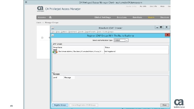Close the Register LDAP Groups dialog
This screenshot has width=194, height=109.
click(x=168, y=35)
